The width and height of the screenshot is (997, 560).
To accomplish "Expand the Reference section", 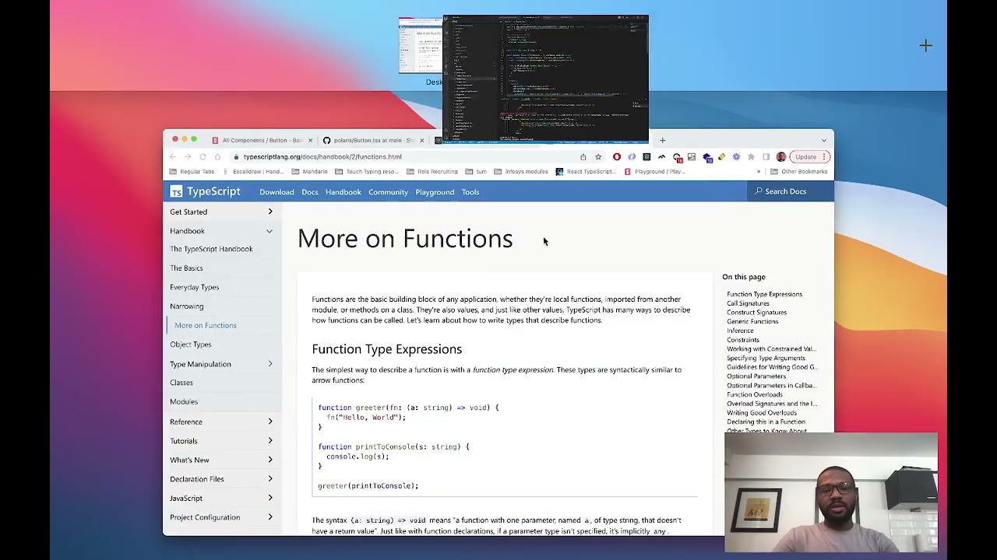I will [x=270, y=422].
